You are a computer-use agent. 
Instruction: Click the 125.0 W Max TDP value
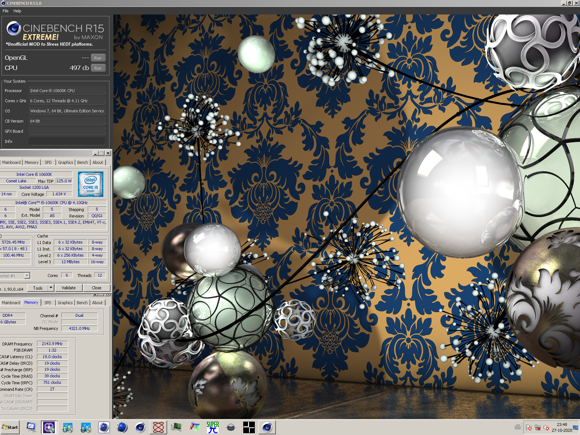(64, 181)
